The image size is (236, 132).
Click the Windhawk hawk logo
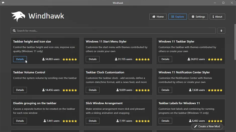click(x=18, y=17)
